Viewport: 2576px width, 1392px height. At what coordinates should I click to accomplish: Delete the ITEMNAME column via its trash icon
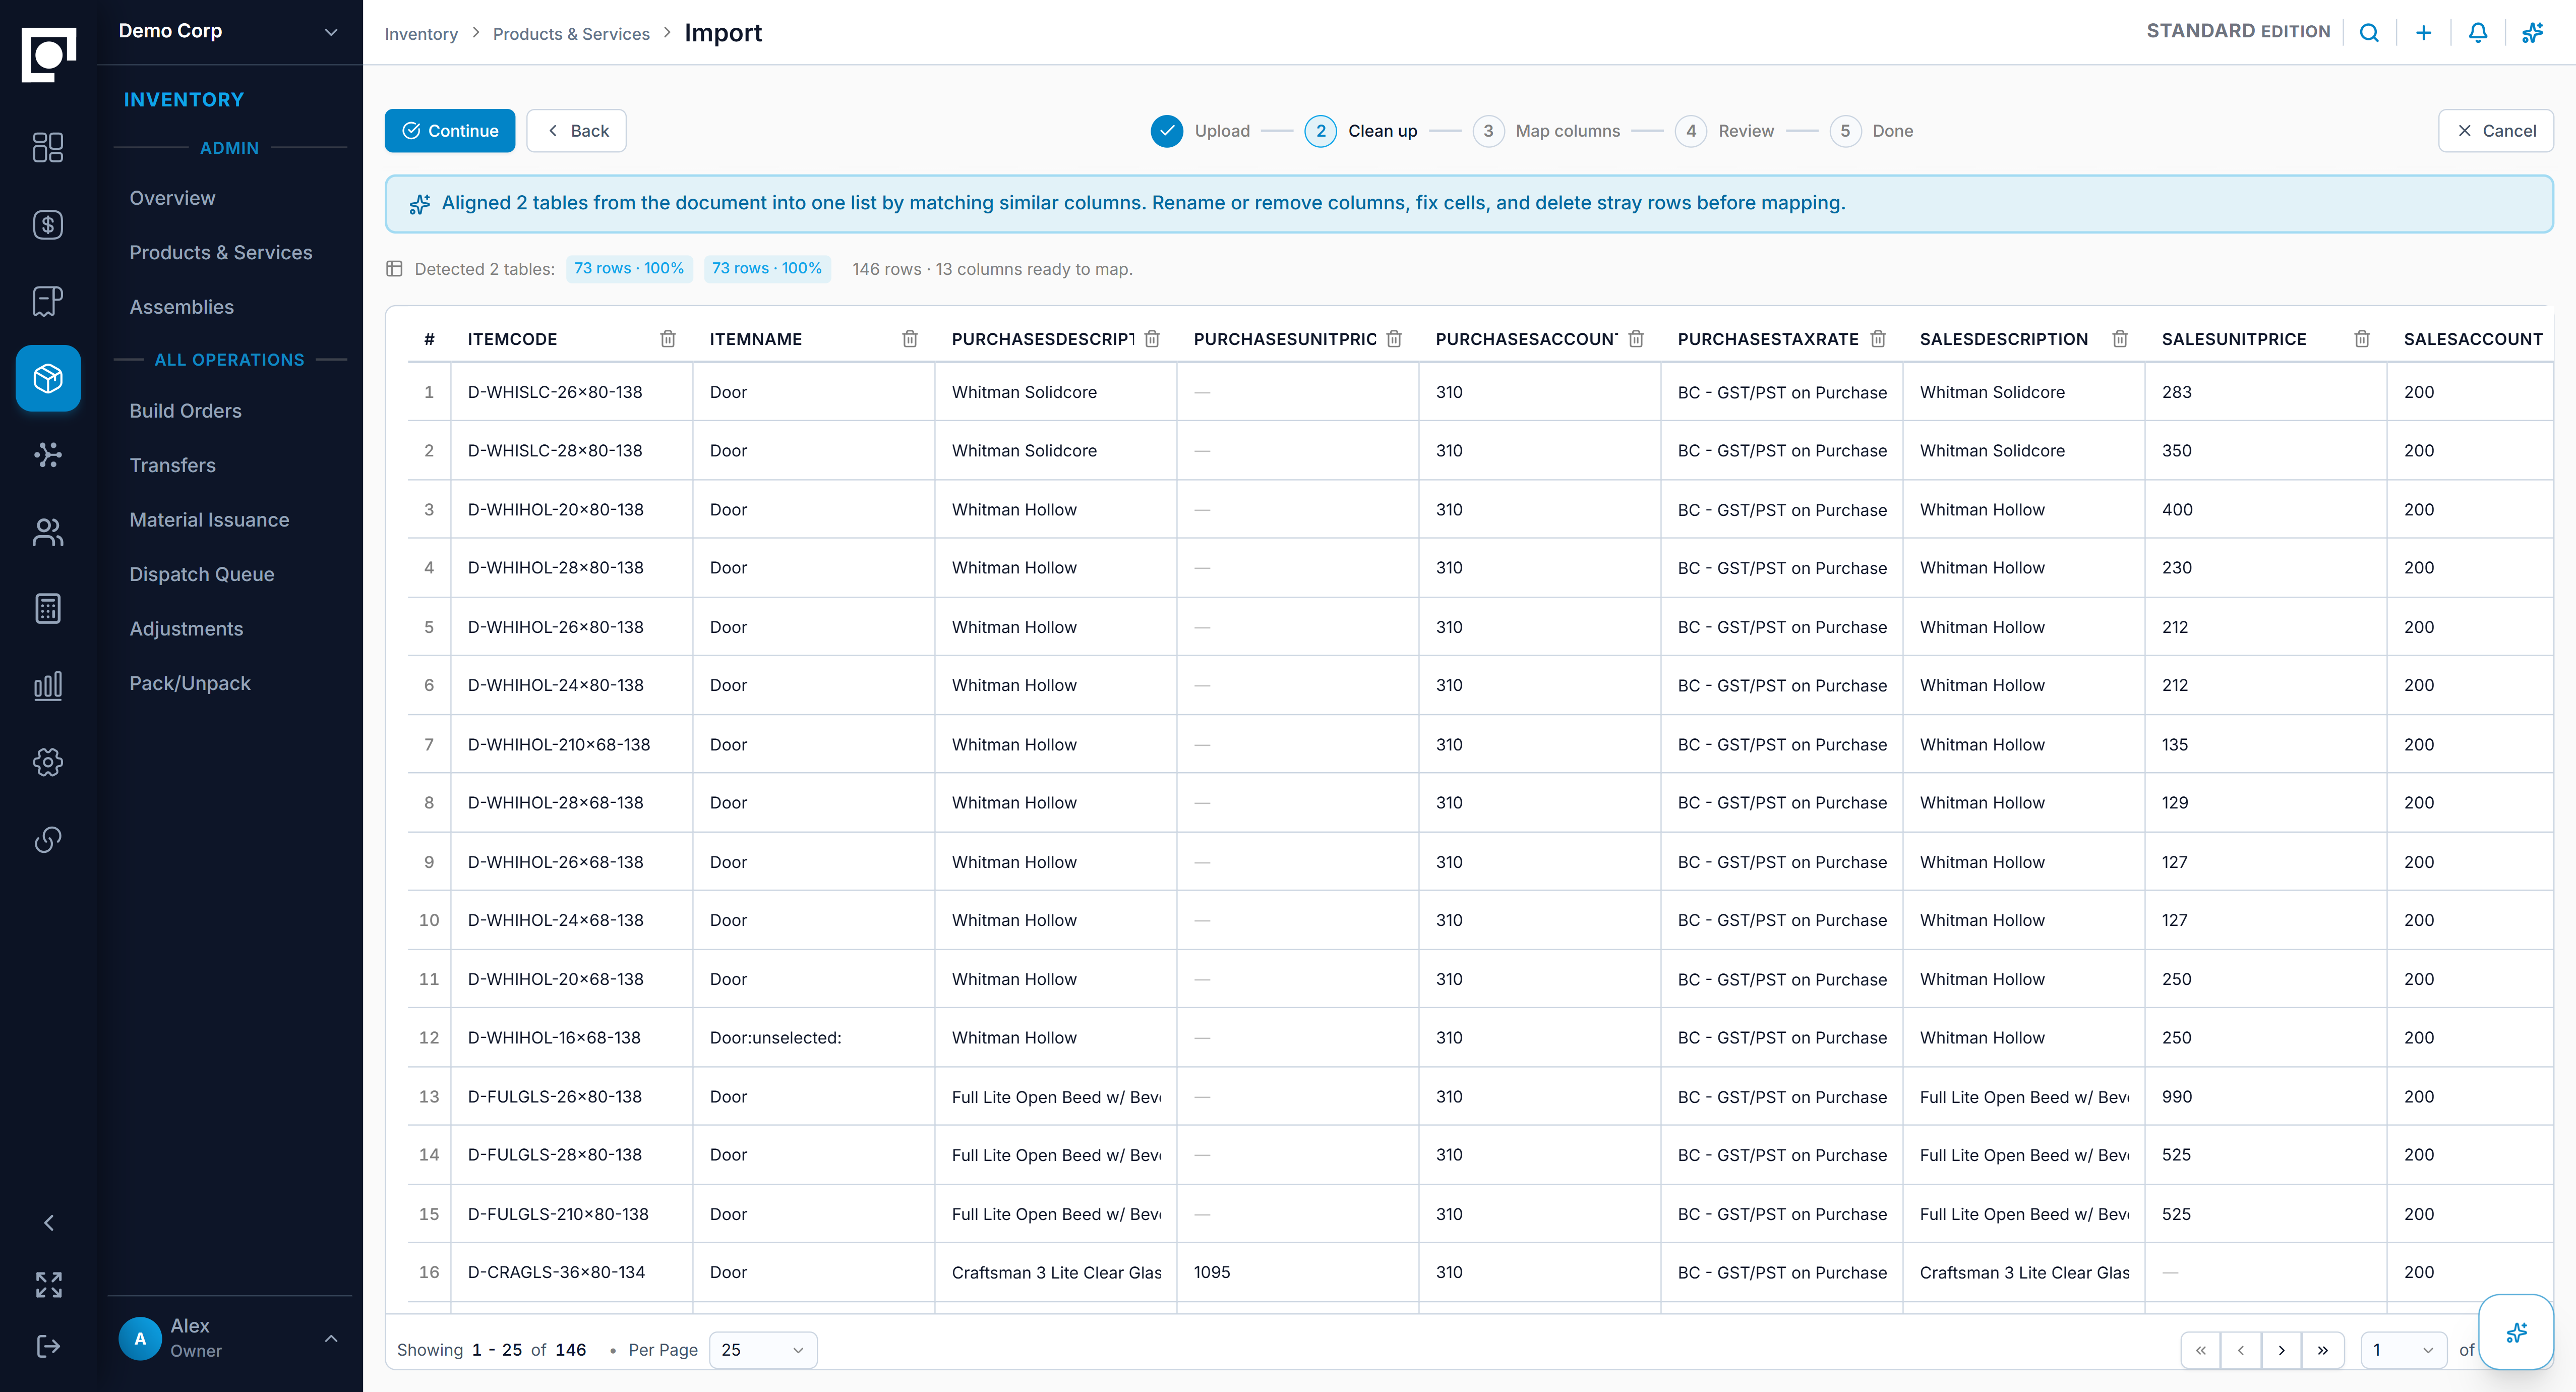click(x=910, y=339)
